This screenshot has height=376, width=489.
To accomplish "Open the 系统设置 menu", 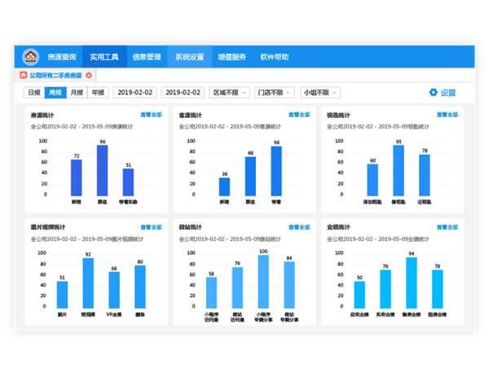I will [x=189, y=57].
